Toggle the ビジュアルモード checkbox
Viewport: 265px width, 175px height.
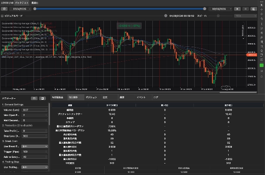(x=2, y=16)
